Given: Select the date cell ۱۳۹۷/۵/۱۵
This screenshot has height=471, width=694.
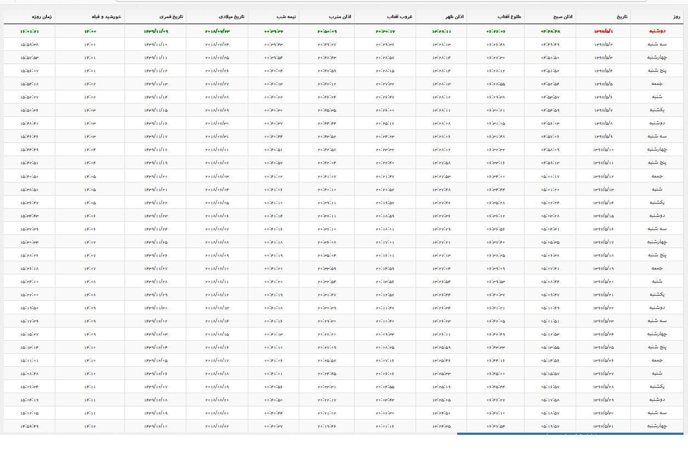Looking at the screenshot, I should click(x=604, y=215).
